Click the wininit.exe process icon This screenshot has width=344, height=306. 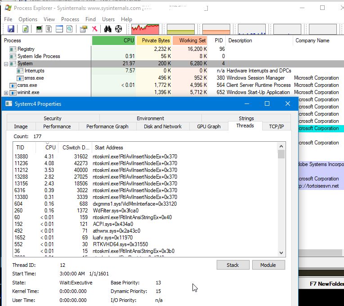[x=13, y=93]
